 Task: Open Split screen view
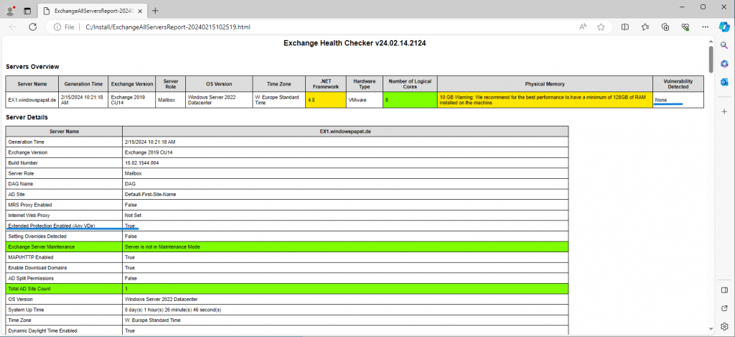click(x=625, y=27)
